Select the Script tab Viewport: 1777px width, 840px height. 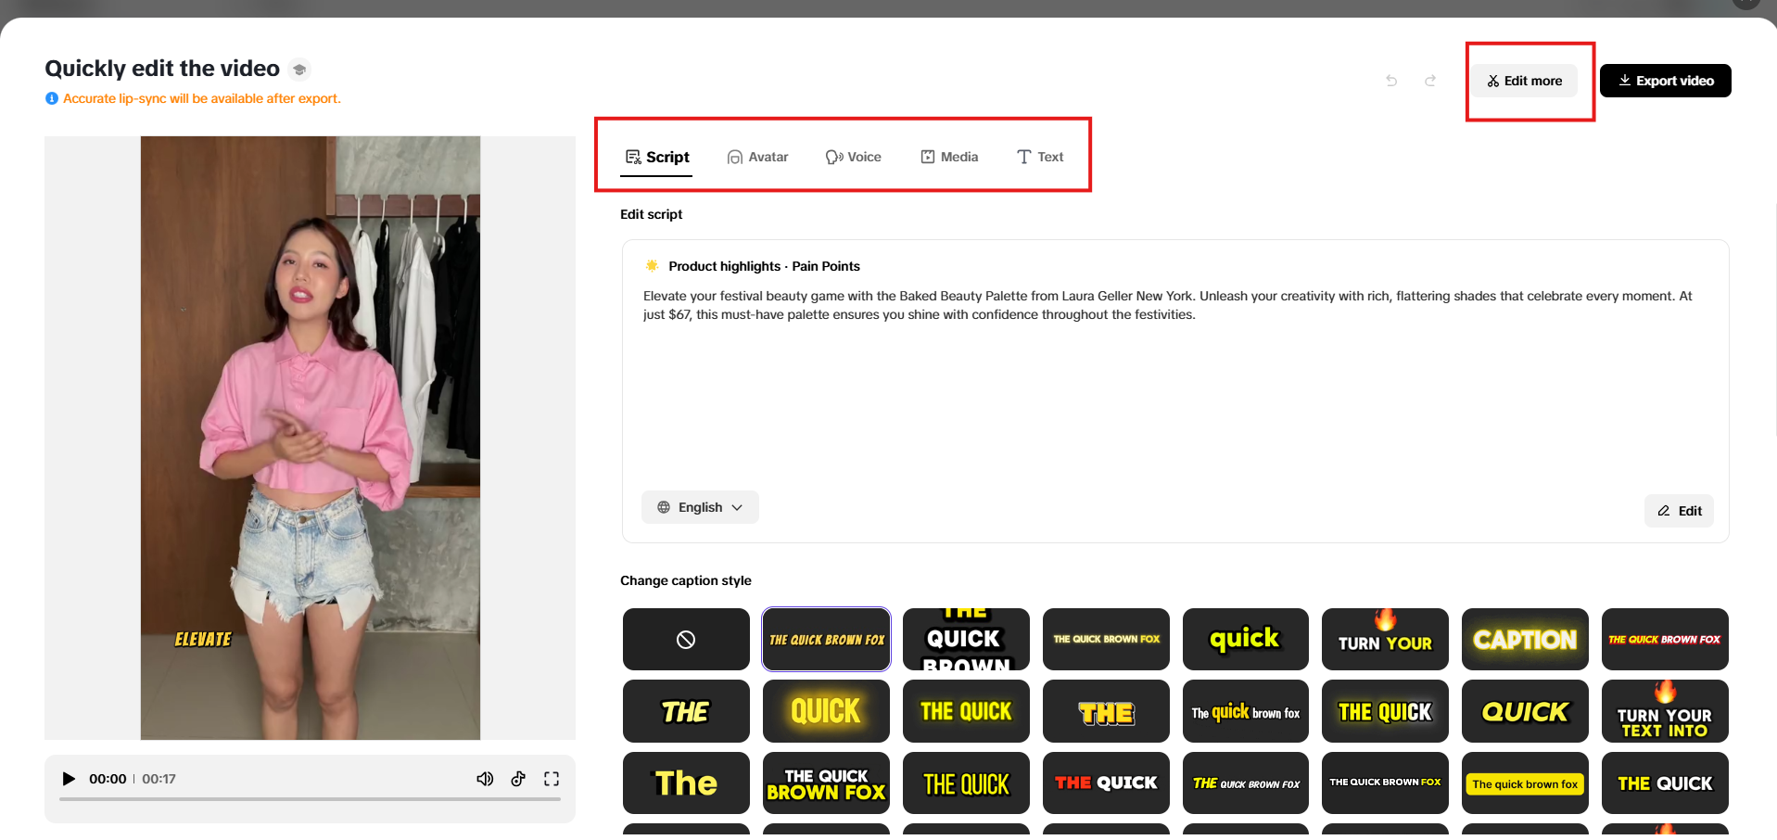(657, 157)
